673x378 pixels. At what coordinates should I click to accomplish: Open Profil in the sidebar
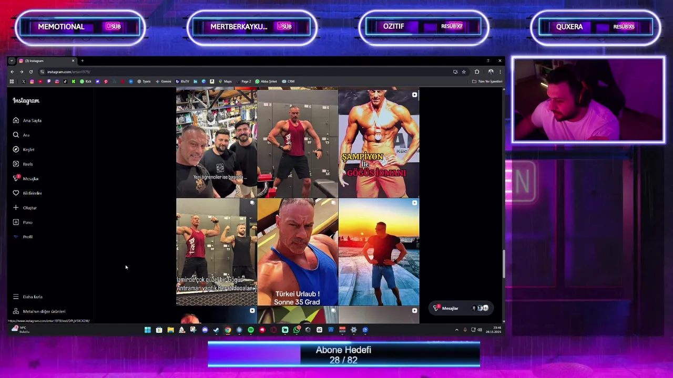(23, 237)
